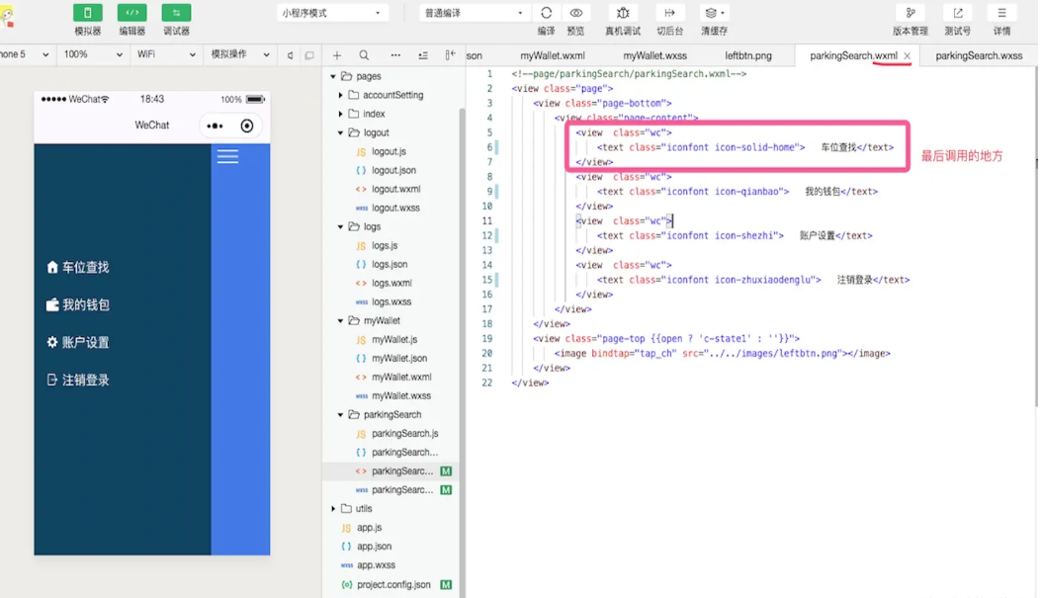Switch to the leftbtn.png tab
Image resolution: width=1042 pixels, height=598 pixels.
click(x=748, y=55)
